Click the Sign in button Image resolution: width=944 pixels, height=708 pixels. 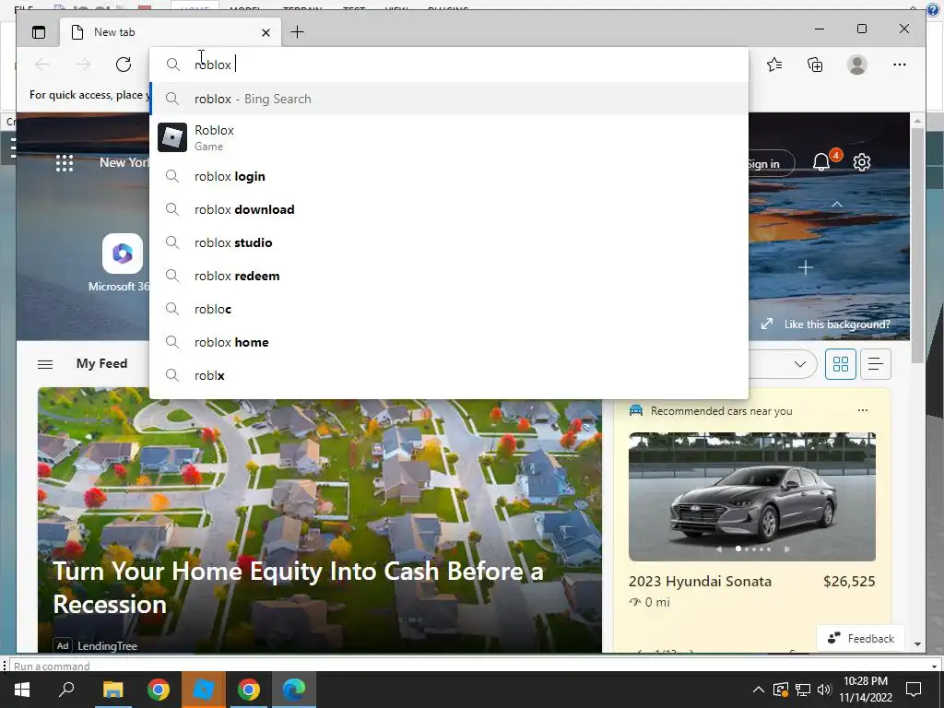[771, 163]
